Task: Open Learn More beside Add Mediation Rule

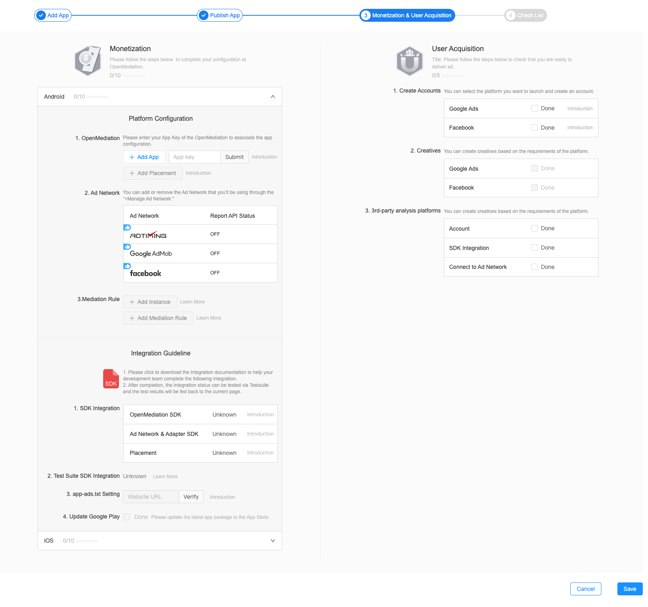Action: (209, 318)
